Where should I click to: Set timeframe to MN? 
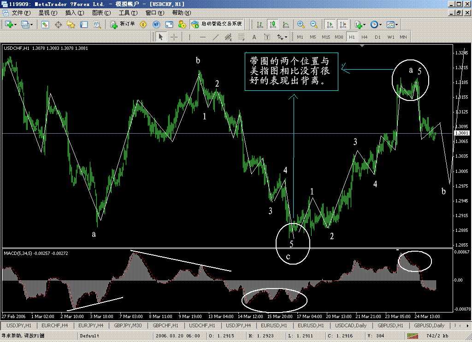pos(403,37)
